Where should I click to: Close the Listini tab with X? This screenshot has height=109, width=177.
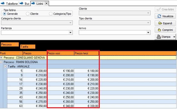(46, 4)
